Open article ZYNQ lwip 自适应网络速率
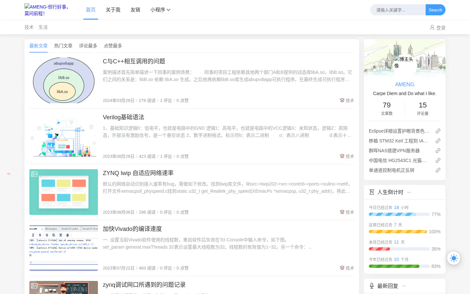This screenshot has height=294, width=470. tap(138, 173)
